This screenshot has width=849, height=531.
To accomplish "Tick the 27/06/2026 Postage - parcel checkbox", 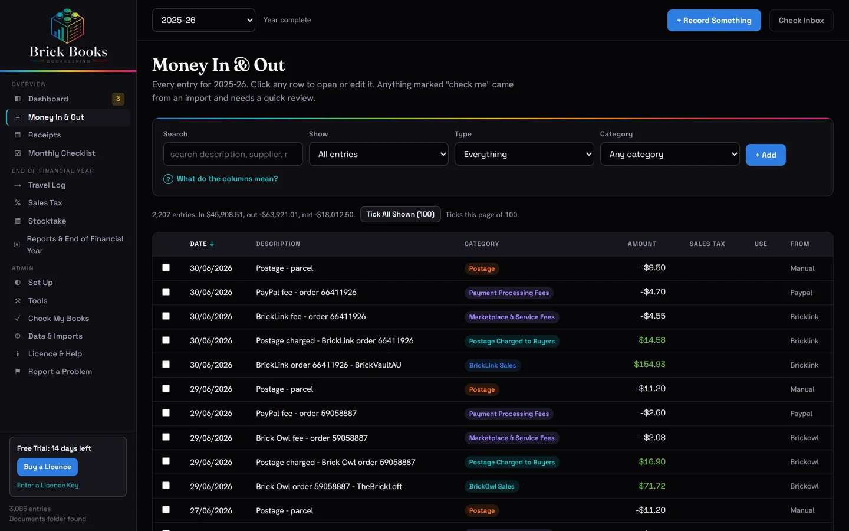I will tap(166, 510).
